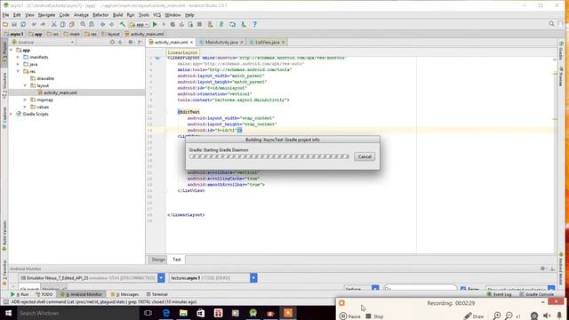The width and height of the screenshot is (569, 320).
Task: Click the Windows Start button
Action: point(8,313)
